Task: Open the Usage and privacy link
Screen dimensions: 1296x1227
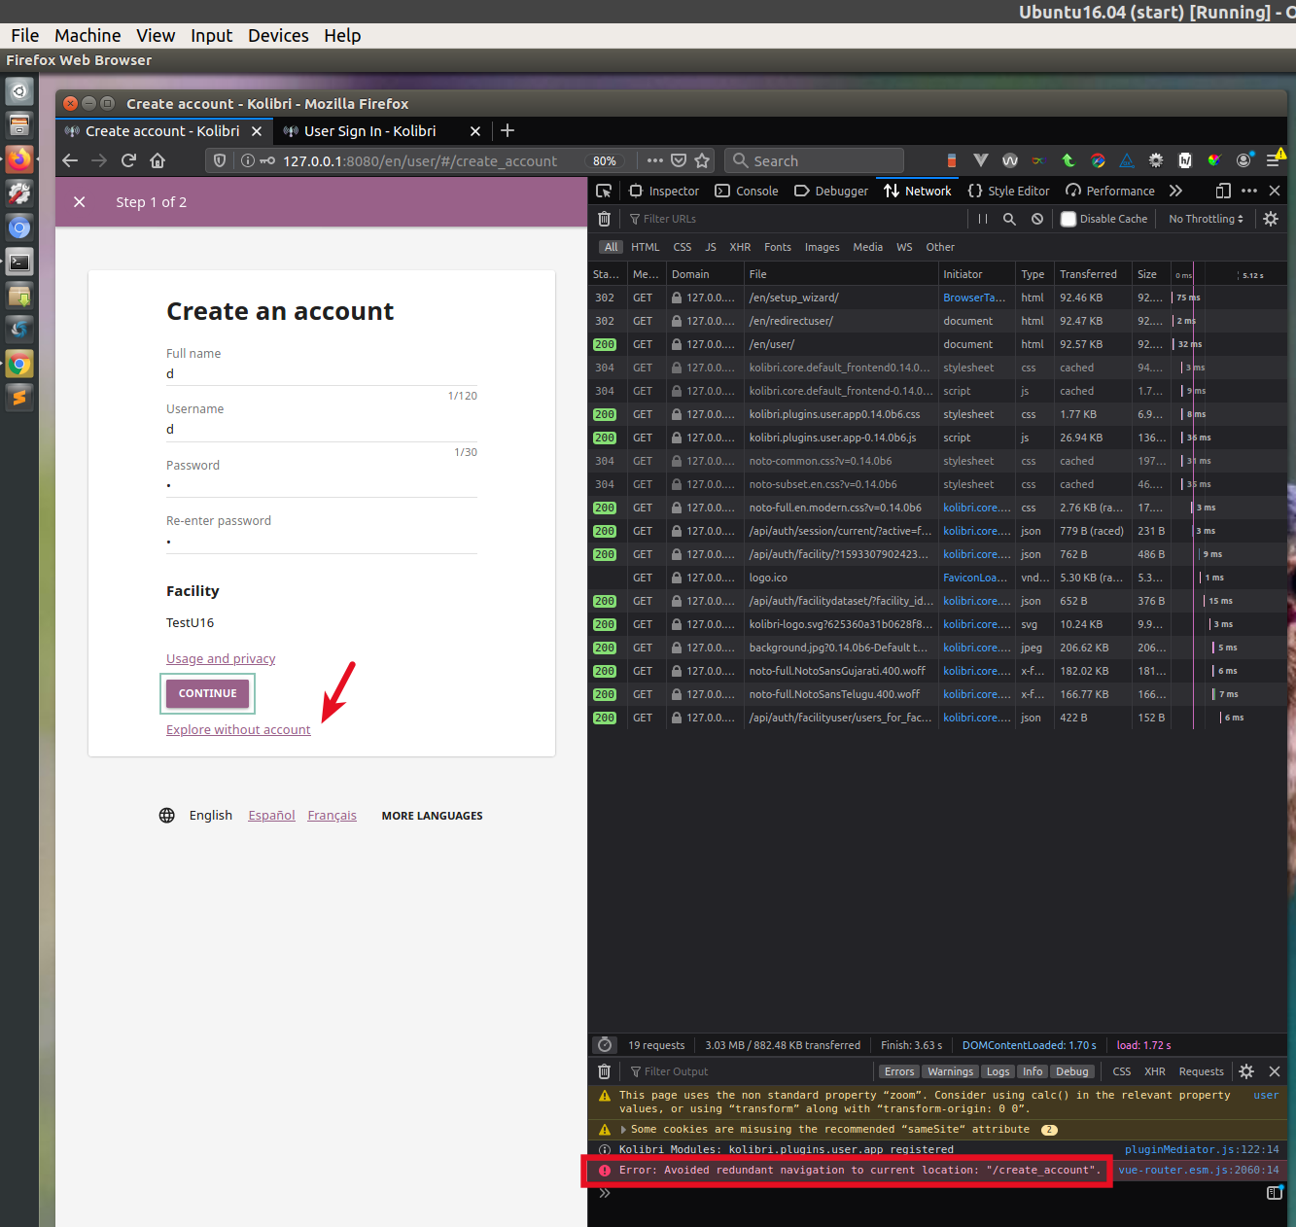Action: (x=221, y=658)
